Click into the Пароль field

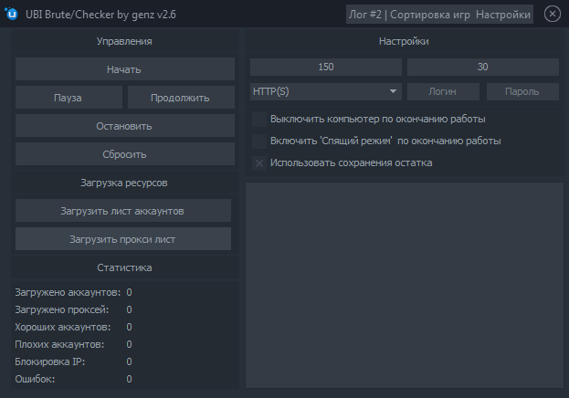(x=522, y=92)
